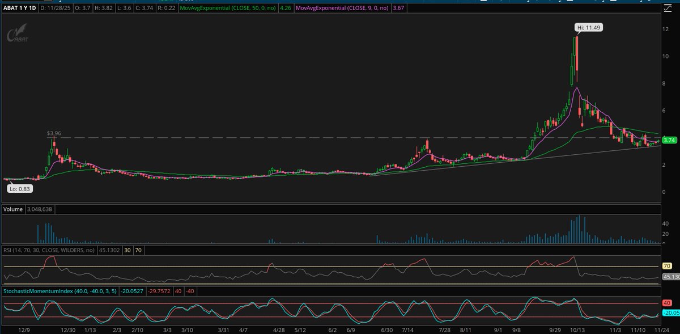The width and height of the screenshot is (680, 334).
Task: Click the 10/13 date on time axis
Action: pyautogui.click(x=577, y=329)
